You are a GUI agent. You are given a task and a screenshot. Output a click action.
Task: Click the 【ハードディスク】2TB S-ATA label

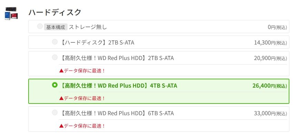(x=97, y=42)
